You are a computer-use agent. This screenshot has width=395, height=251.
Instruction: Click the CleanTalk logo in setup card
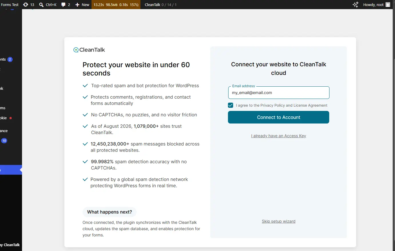click(89, 50)
